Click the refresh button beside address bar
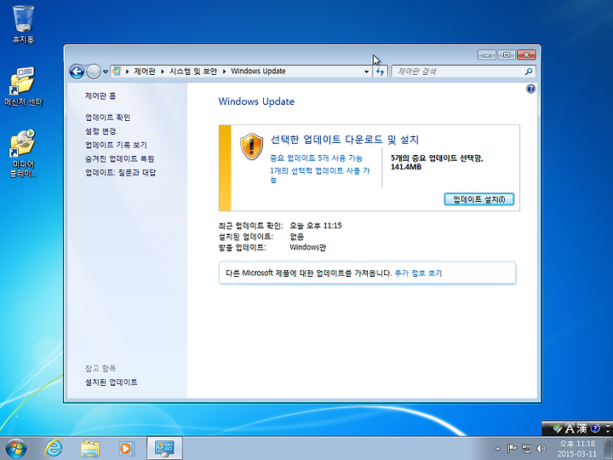Viewport: 613px width, 460px height. pos(380,72)
